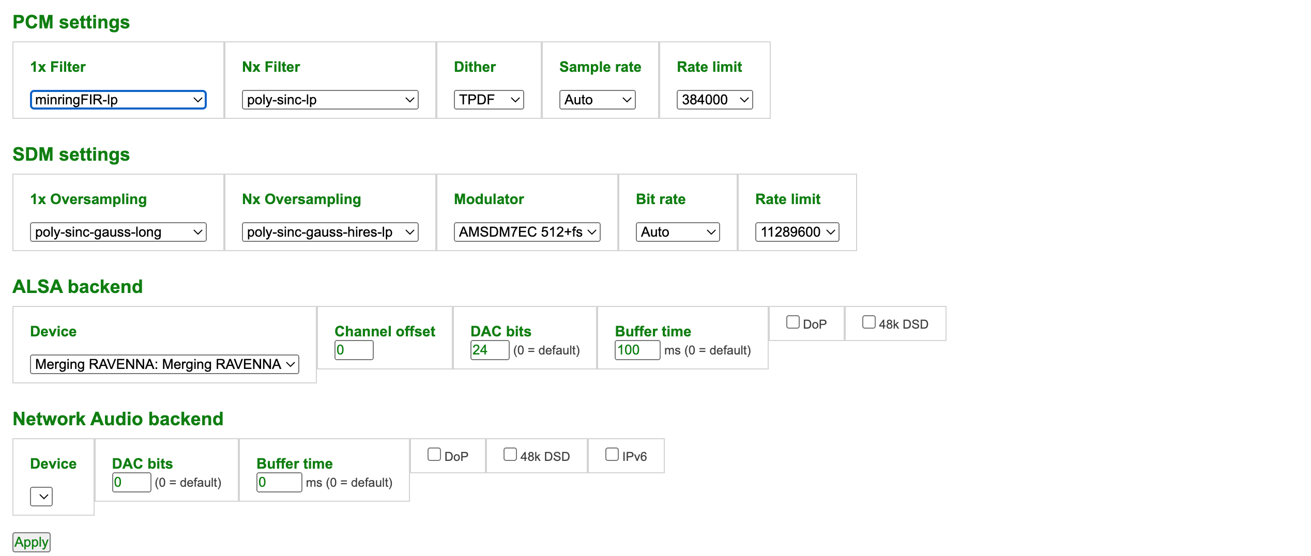Image resolution: width=1311 pixels, height=556 pixels.
Task: Open the 1x Filter dropdown
Action: [118, 100]
